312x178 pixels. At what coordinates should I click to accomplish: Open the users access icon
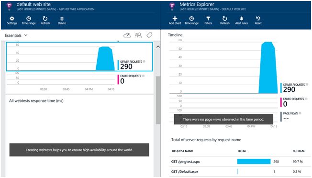[138, 35]
